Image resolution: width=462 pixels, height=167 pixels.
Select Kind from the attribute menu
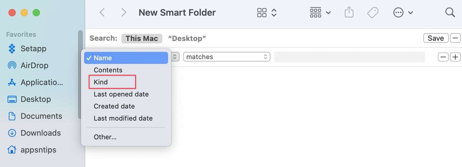(101, 82)
